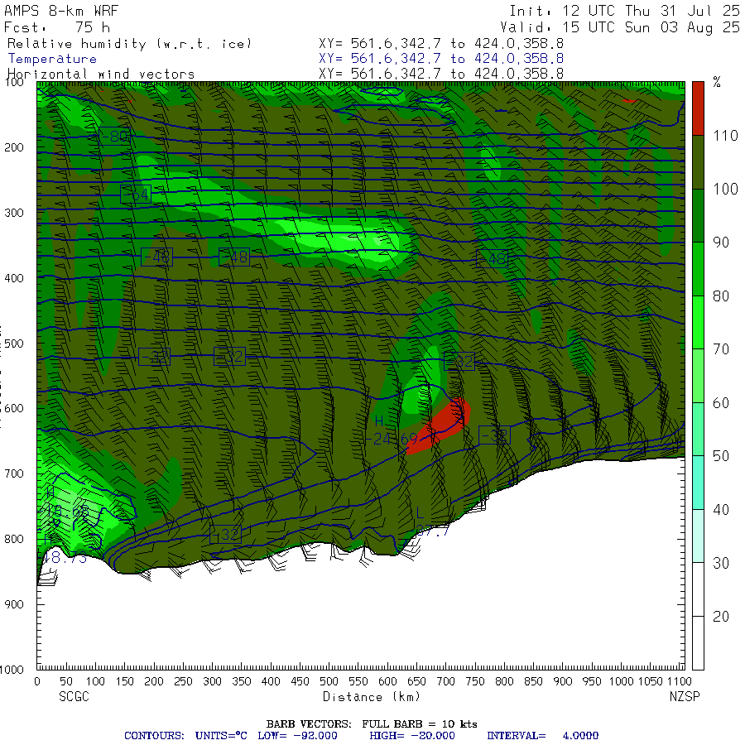The width and height of the screenshot is (745, 745).
Task: Click the 'HIGH= -20.000' legend value
Action: pyautogui.click(x=412, y=736)
